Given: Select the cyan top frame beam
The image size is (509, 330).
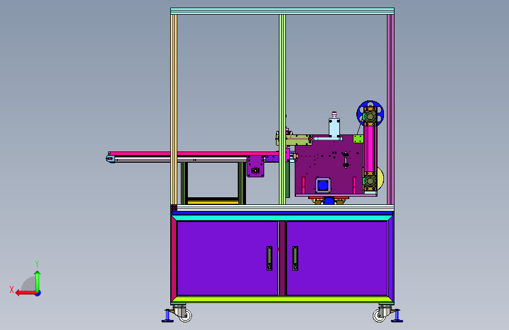Looking at the screenshot, I should coord(282,11).
